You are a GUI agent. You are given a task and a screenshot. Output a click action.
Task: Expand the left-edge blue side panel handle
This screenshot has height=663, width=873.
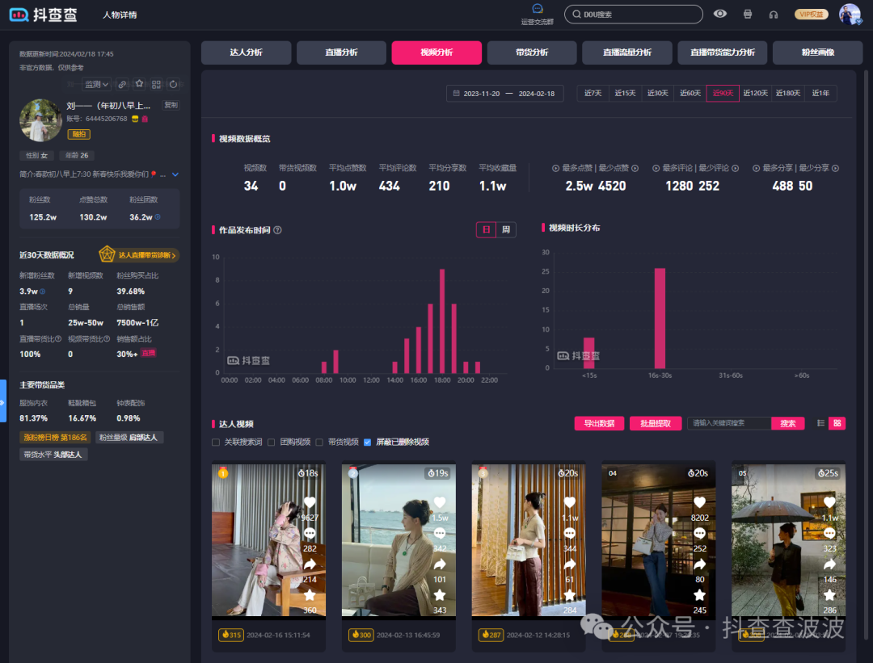tap(2, 401)
